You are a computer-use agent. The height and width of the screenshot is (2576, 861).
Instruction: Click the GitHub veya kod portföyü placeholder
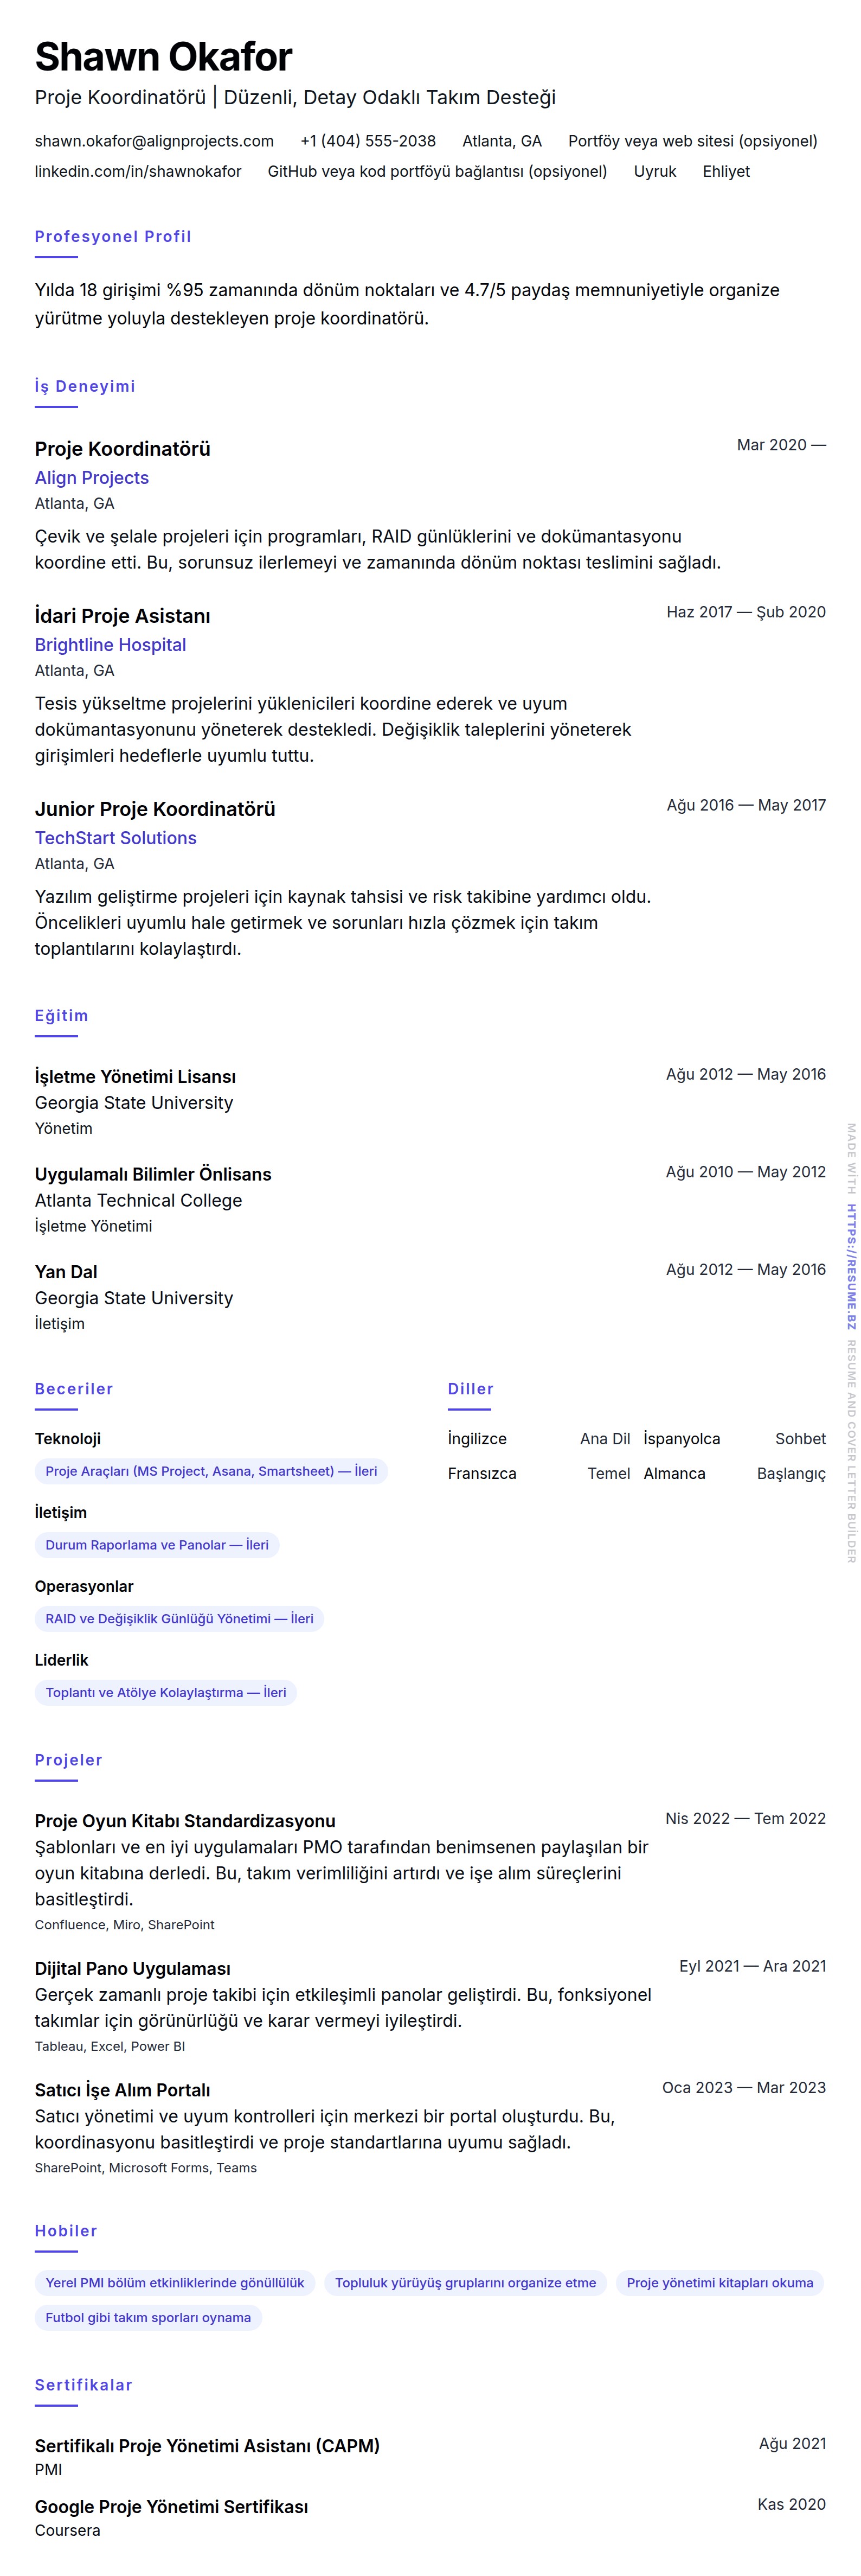pyautogui.click(x=436, y=171)
